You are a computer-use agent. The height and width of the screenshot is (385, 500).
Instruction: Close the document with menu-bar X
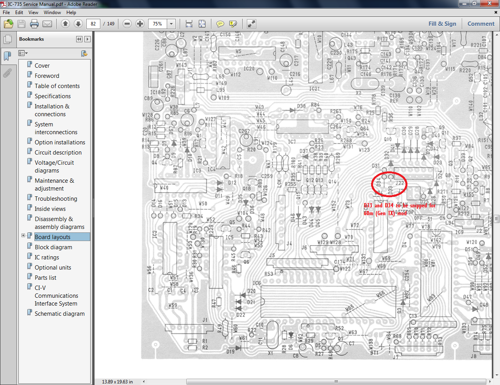(x=496, y=13)
